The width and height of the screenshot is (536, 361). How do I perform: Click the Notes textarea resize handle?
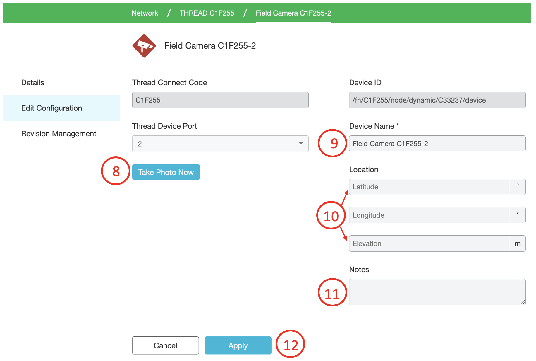tap(523, 302)
